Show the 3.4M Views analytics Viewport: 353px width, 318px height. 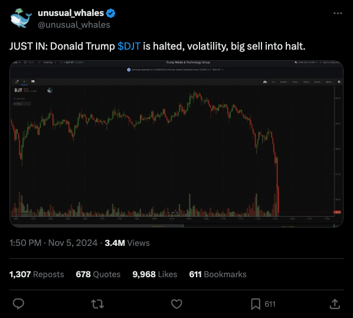[x=127, y=243]
